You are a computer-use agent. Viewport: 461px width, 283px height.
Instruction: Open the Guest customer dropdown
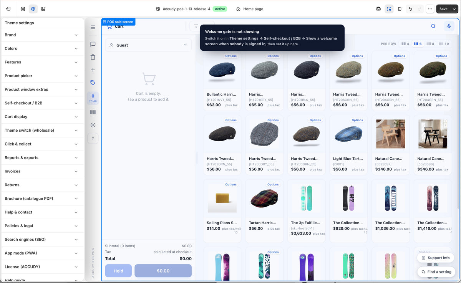[x=148, y=45]
